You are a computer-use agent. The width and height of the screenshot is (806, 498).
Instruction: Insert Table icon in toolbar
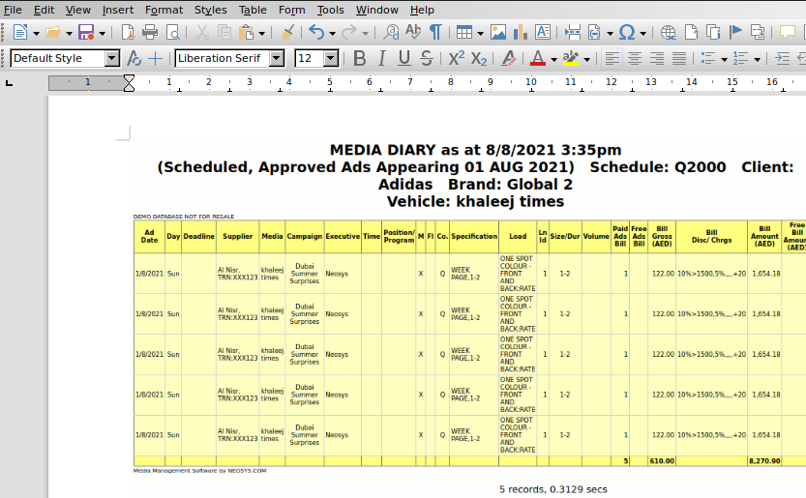point(464,32)
